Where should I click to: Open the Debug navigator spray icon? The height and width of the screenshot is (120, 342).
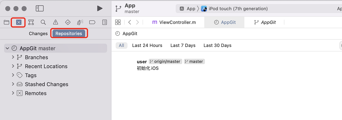click(80, 22)
